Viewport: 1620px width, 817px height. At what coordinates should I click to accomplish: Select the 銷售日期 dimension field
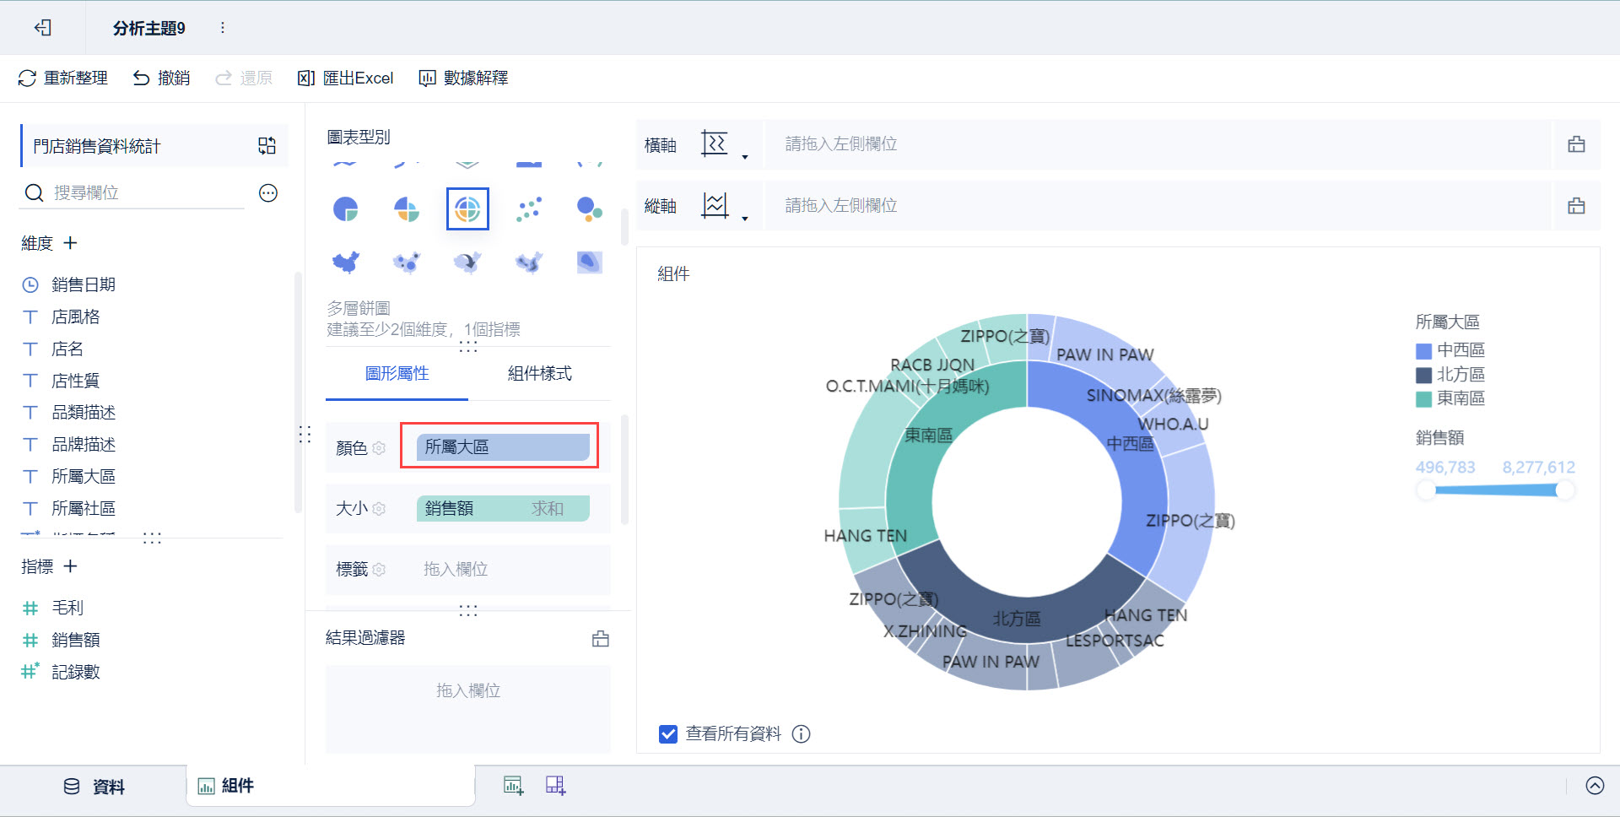(84, 285)
